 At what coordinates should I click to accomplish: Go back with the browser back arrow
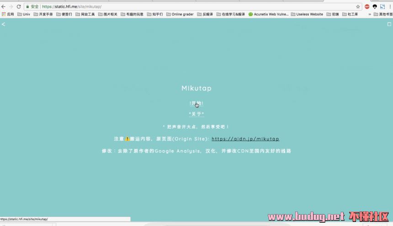tap(3, 6)
